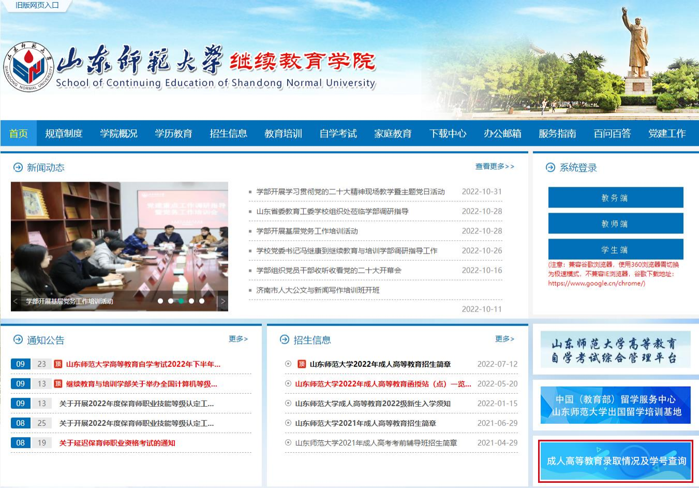The height and width of the screenshot is (488, 699).
Task: Go to 首页 in navigation bar
Action: (19, 134)
